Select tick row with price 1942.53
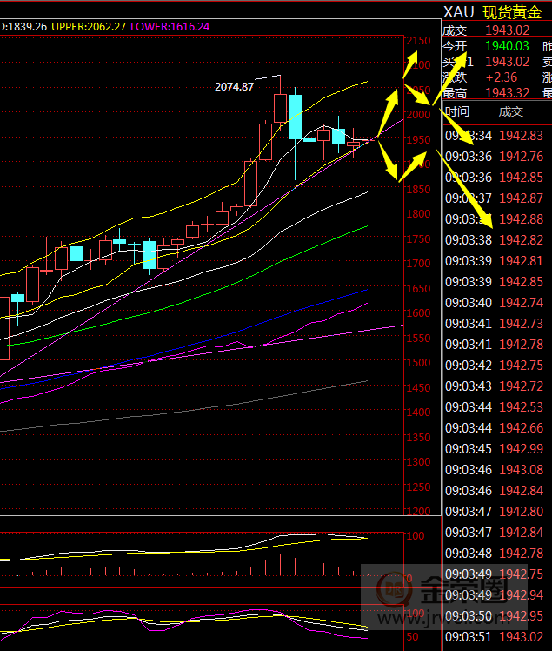The image size is (552, 651). tap(495, 407)
